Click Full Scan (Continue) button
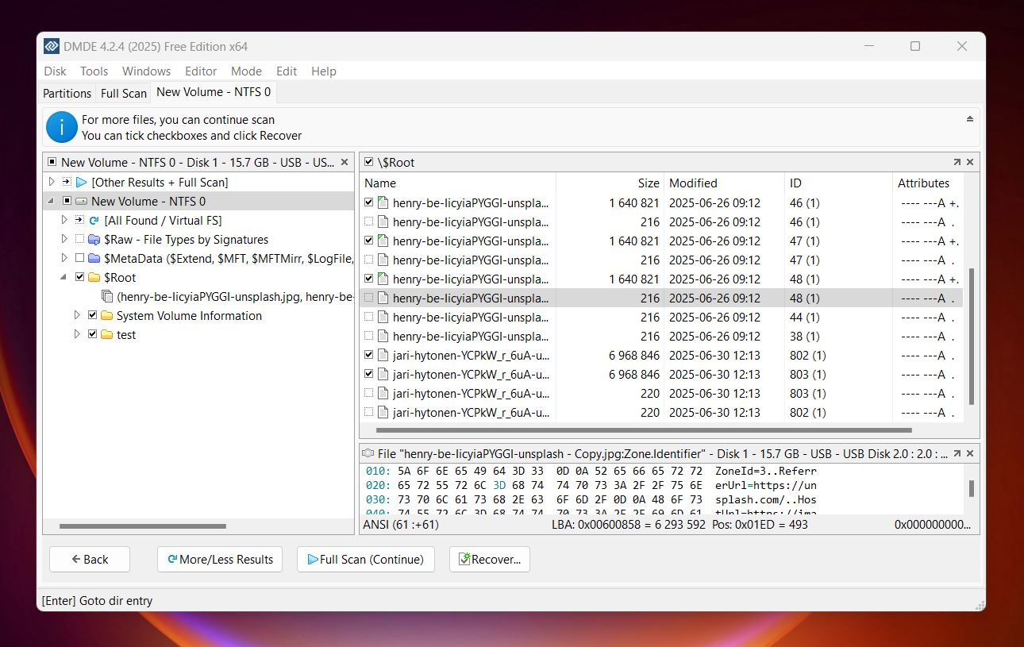1024x647 pixels. tap(366, 559)
